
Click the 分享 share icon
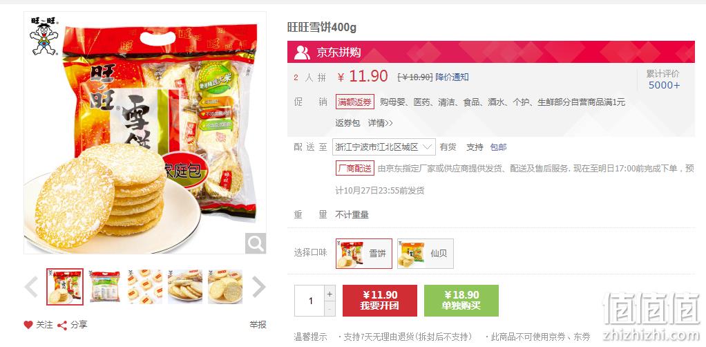[62, 325]
